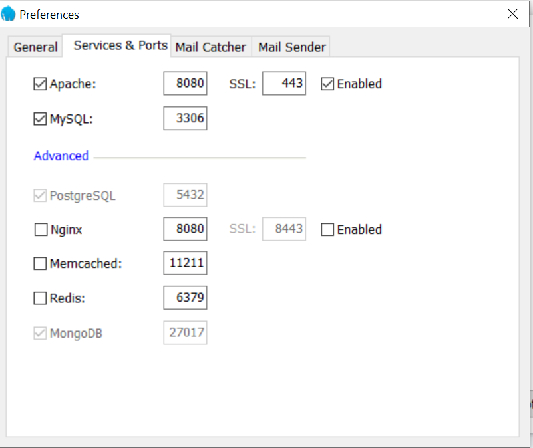Click the Services & Ports tab
This screenshot has width=533, height=448.
click(120, 45)
